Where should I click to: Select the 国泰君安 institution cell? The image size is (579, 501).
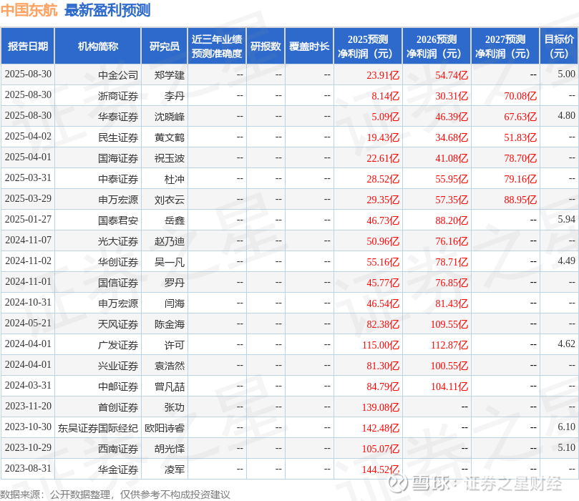(x=98, y=220)
